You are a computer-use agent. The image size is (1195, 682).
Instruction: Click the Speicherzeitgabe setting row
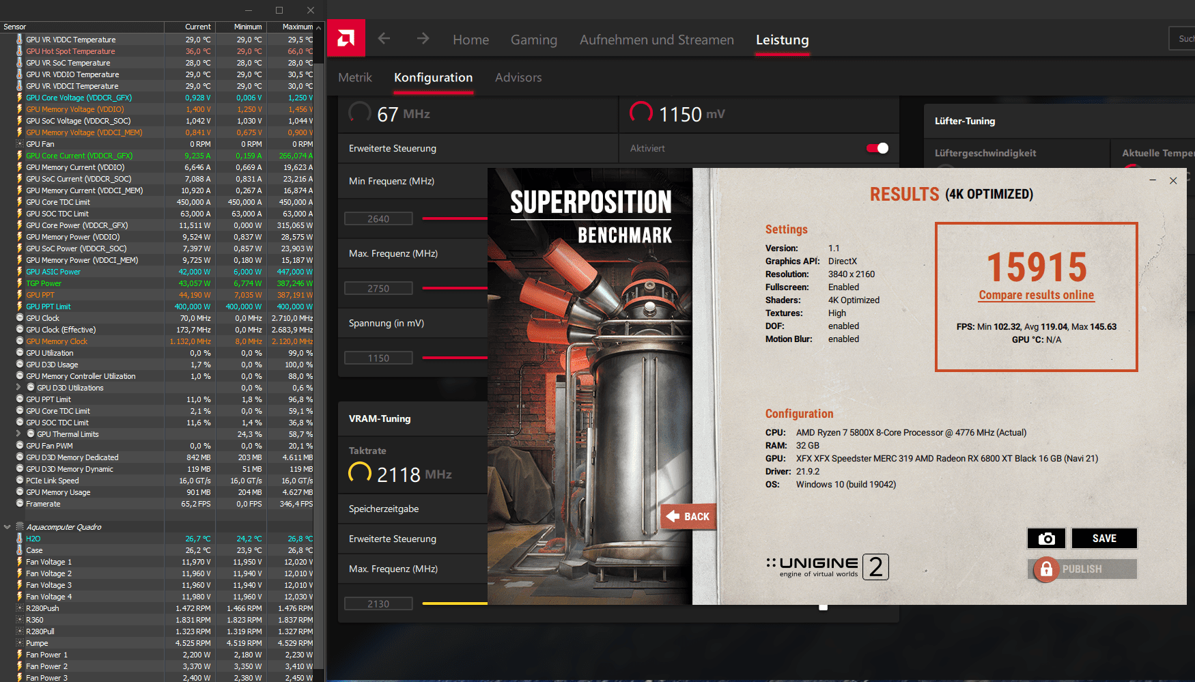click(412, 509)
